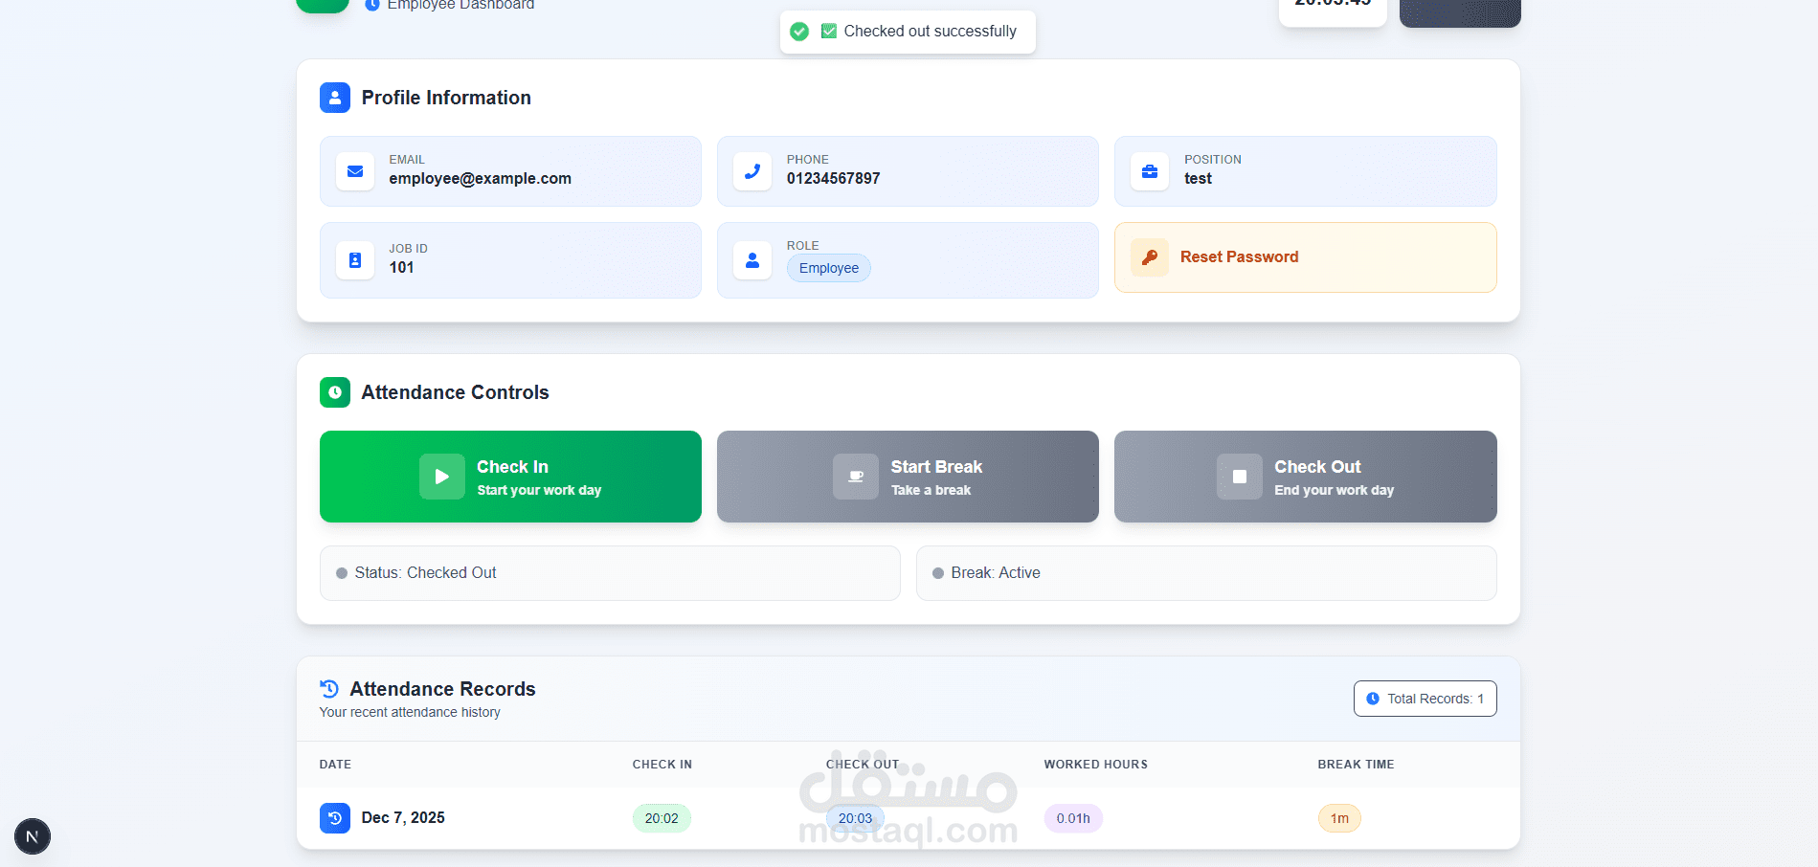
Task: Click the position briefcase icon
Action: pos(1150,171)
